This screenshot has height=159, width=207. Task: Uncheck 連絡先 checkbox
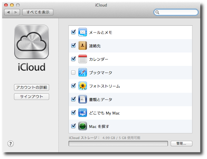(73, 46)
